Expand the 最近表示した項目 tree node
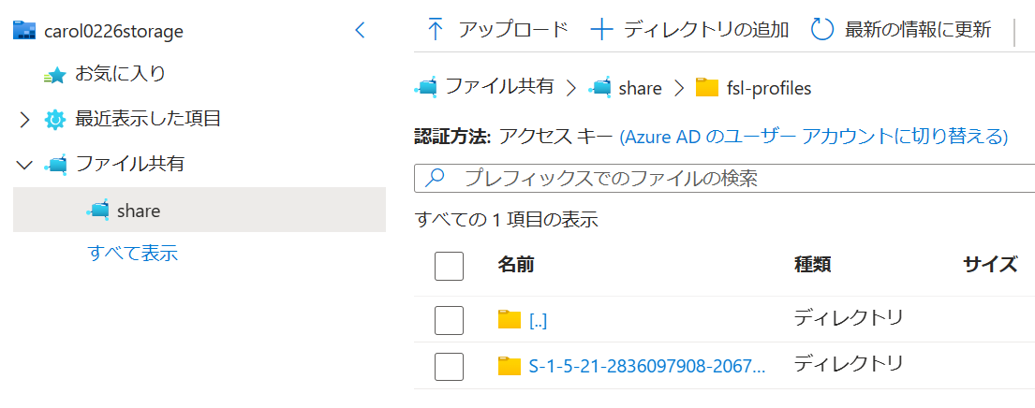The width and height of the screenshot is (1035, 408). coord(24,120)
